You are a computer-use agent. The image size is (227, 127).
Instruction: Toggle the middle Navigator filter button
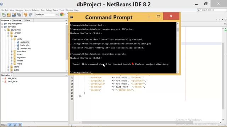[15, 125]
